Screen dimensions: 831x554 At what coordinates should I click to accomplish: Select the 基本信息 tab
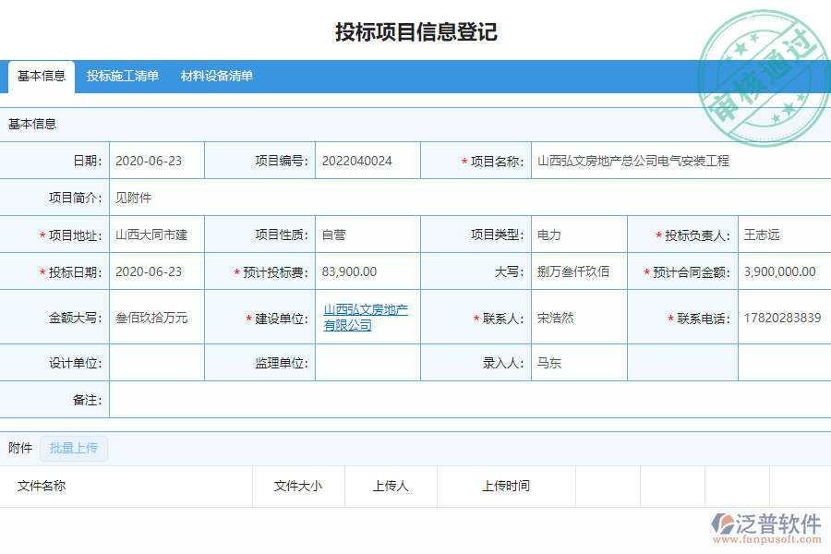pyautogui.click(x=42, y=77)
